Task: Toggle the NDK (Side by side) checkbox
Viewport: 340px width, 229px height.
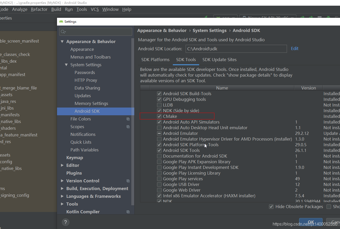Action: [x=159, y=111]
